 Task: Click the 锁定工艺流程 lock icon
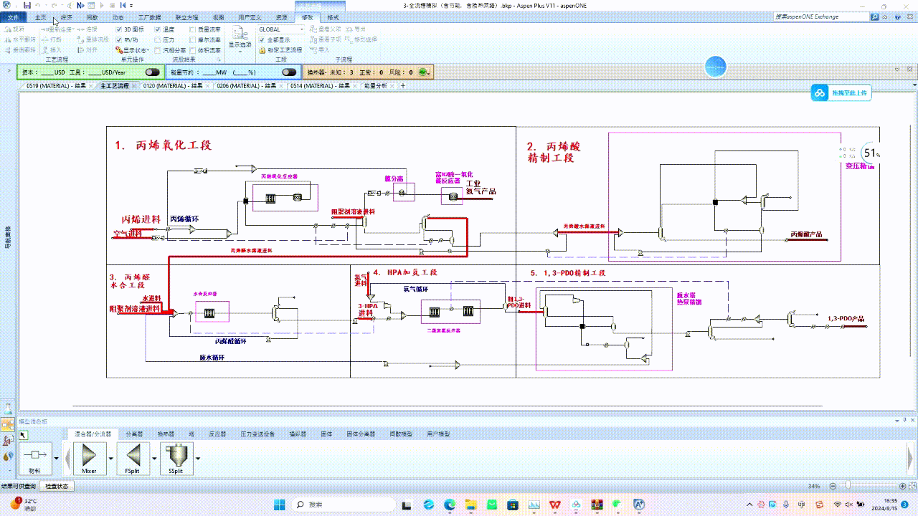262,50
